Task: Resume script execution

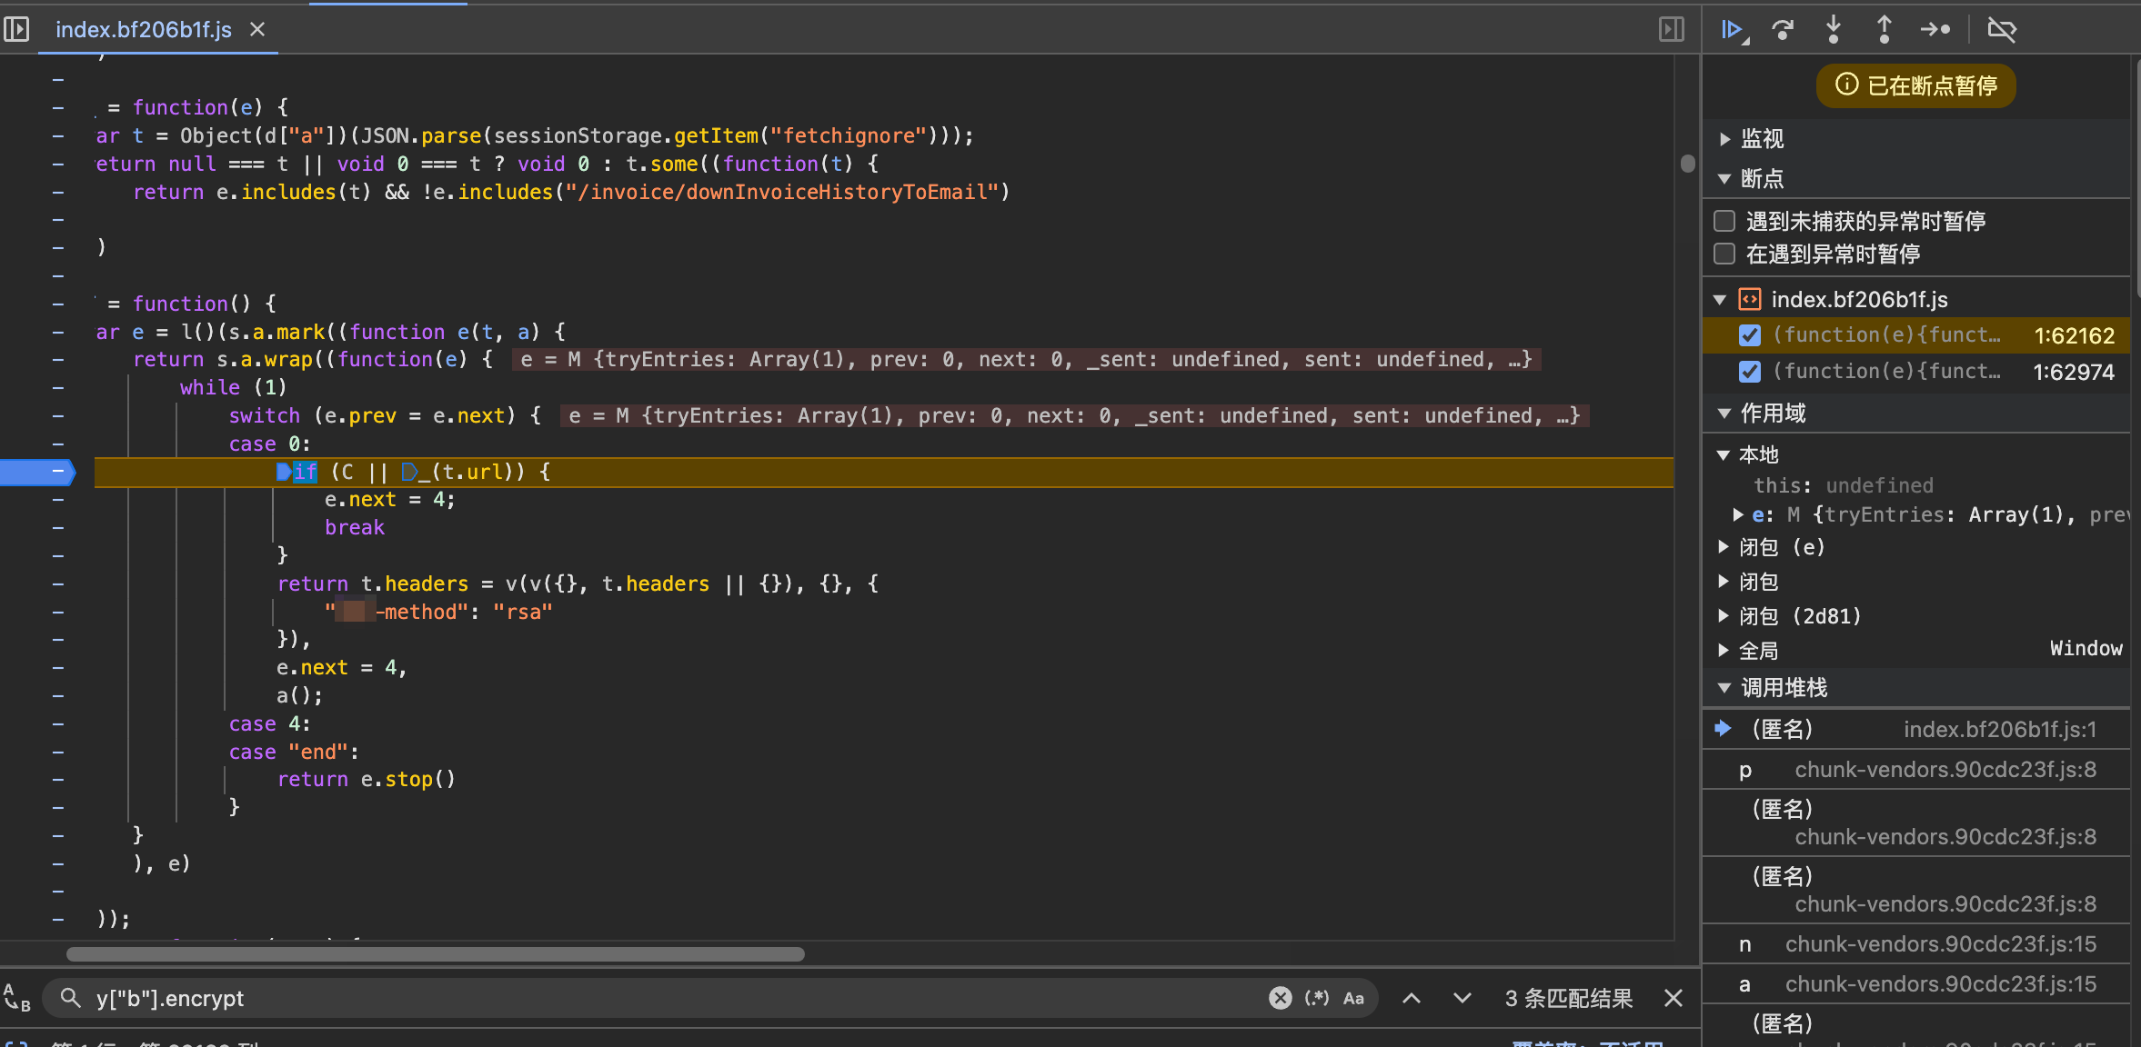Action: tap(1734, 30)
